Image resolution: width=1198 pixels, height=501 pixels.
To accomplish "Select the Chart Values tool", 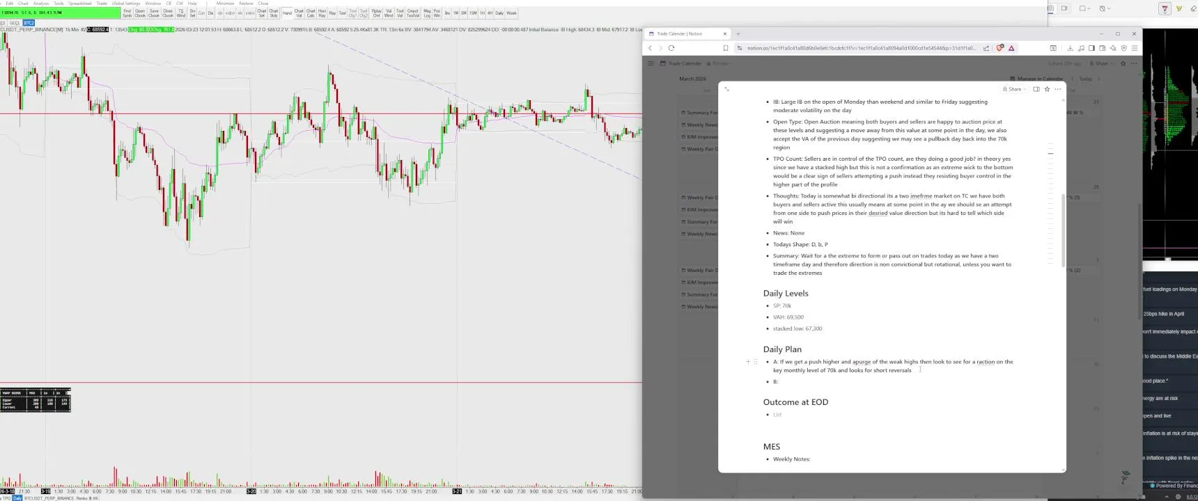I will [299, 13].
